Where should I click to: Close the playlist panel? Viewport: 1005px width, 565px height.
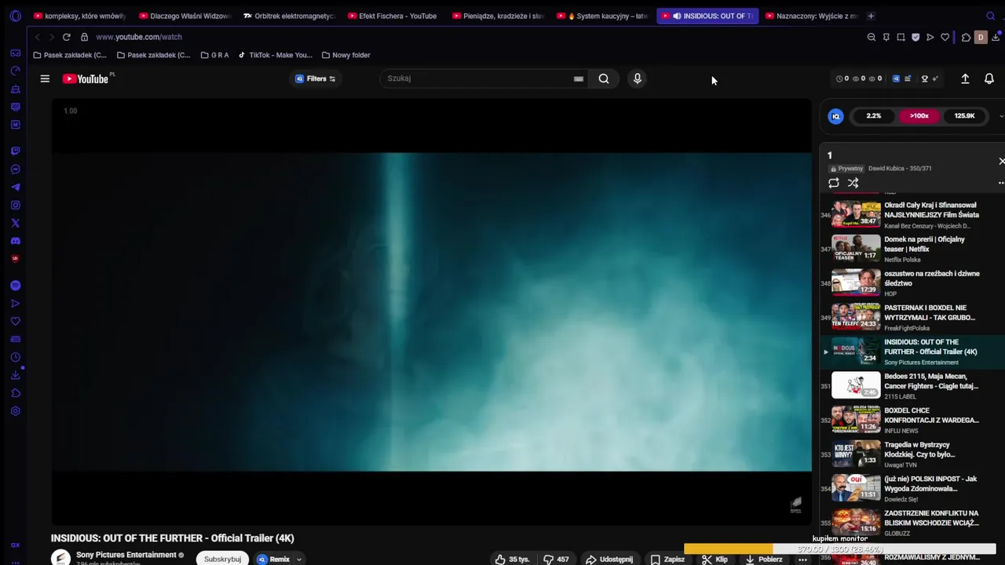(x=1001, y=161)
